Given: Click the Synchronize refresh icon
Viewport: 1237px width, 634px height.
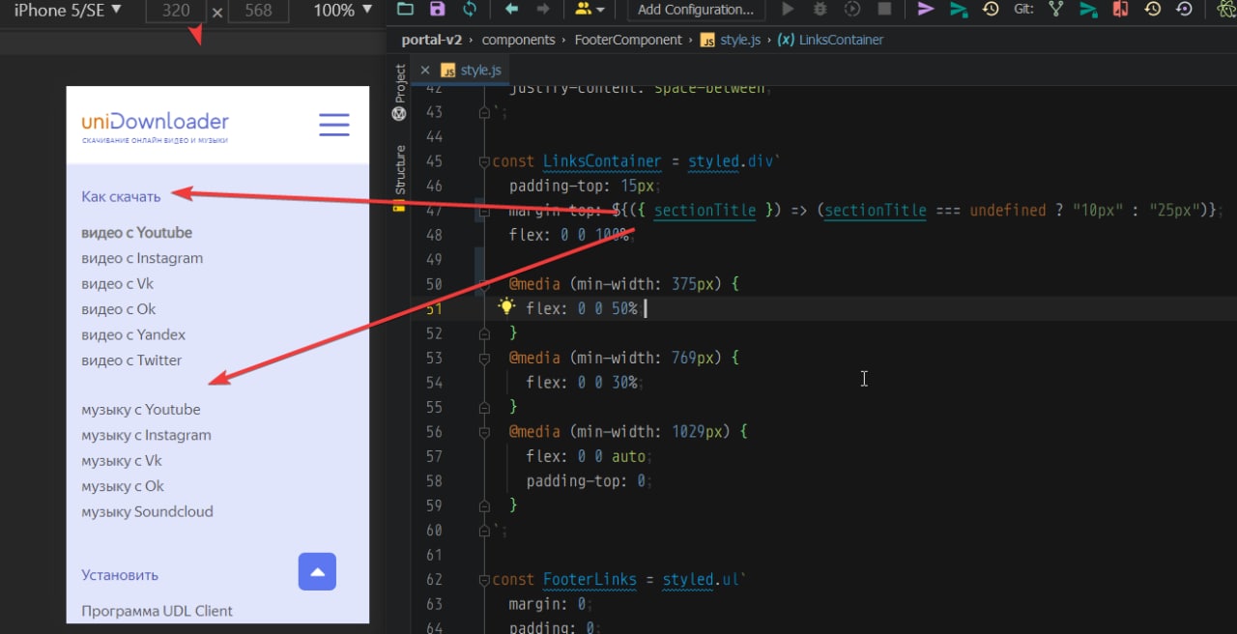Looking at the screenshot, I should (x=470, y=9).
